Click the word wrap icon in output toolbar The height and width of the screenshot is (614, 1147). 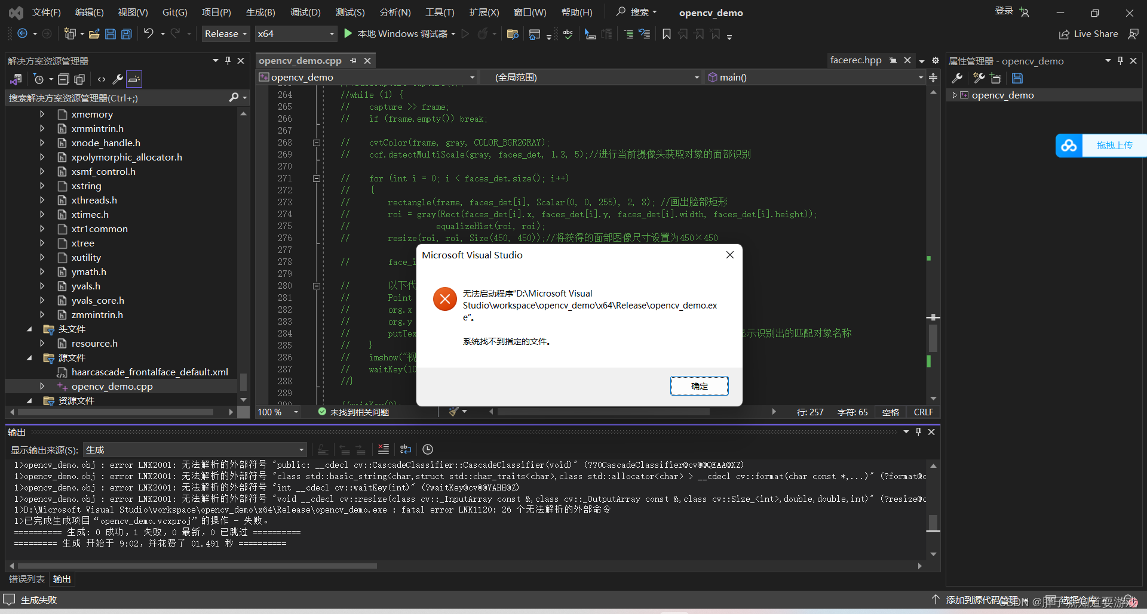[405, 449]
